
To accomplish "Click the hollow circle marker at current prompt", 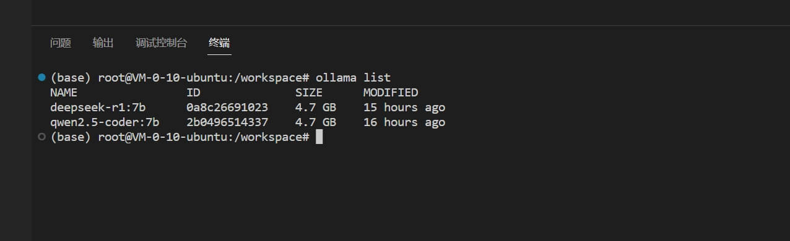I will coord(41,137).
